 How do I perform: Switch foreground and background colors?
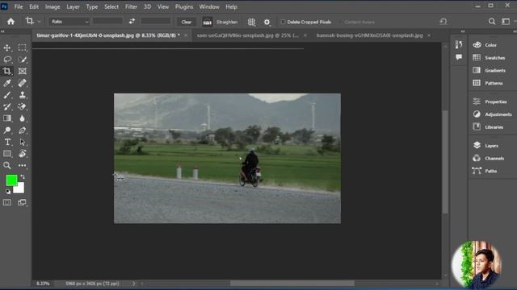click(23, 177)
